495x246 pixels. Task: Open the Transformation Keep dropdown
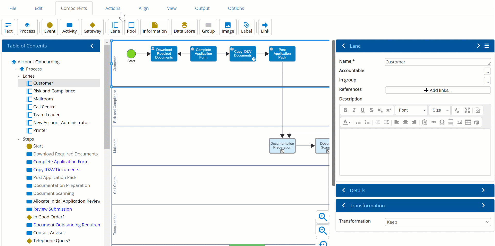point(438,222)
